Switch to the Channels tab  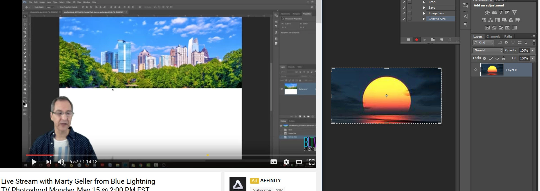pyautogui.click(x=493, y=36)
